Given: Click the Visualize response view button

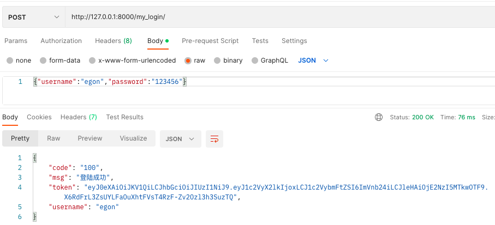Looking at the screenshot, I should 133,138.
